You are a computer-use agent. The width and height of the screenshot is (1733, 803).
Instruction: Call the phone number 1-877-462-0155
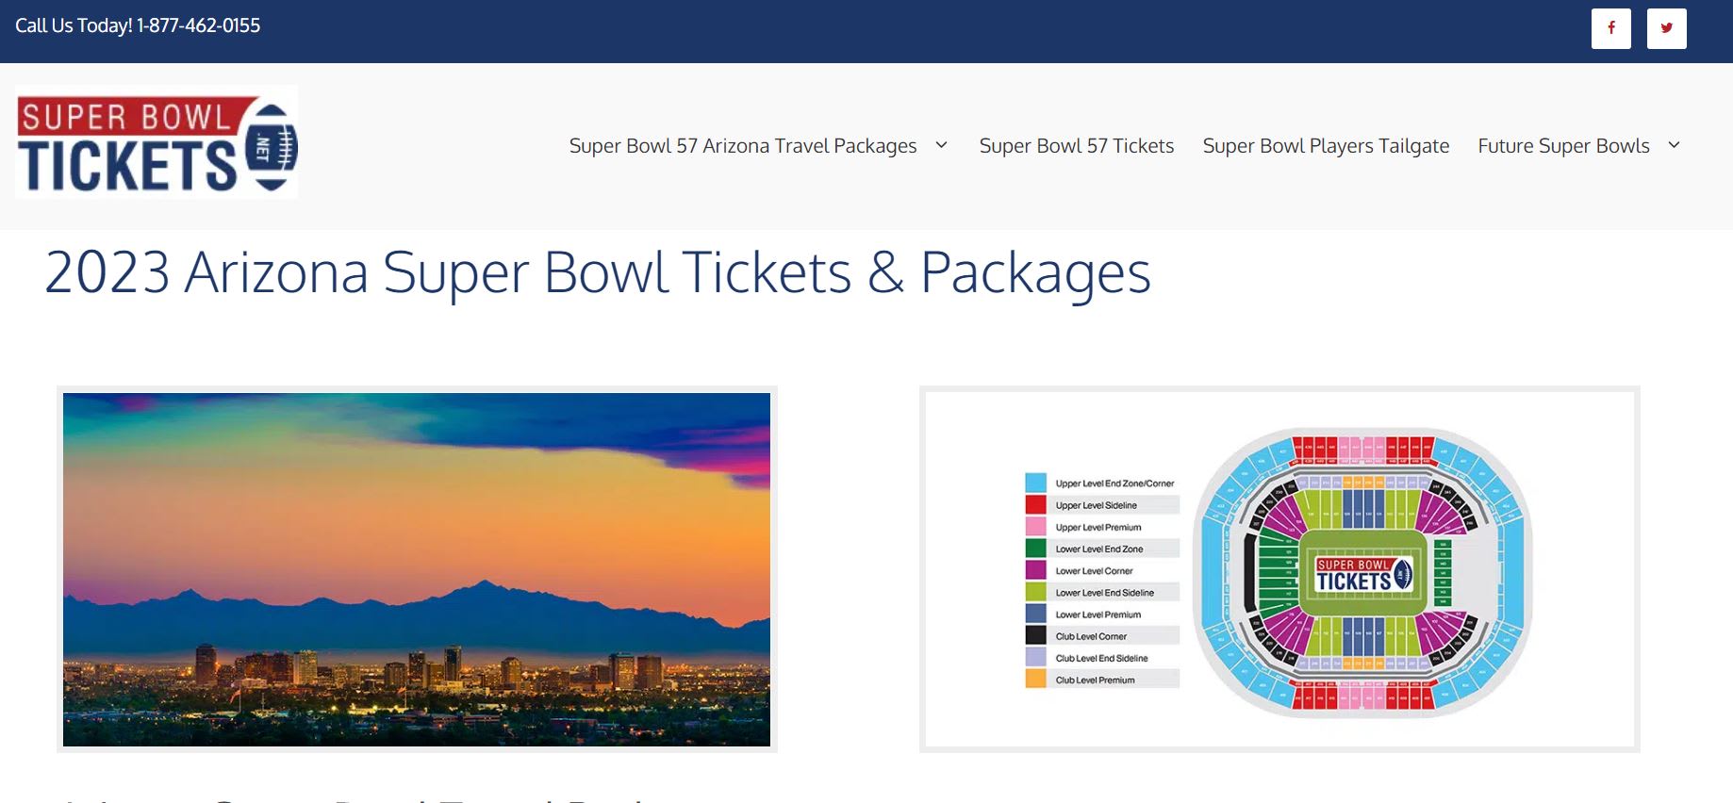click(x=198, y=25)
